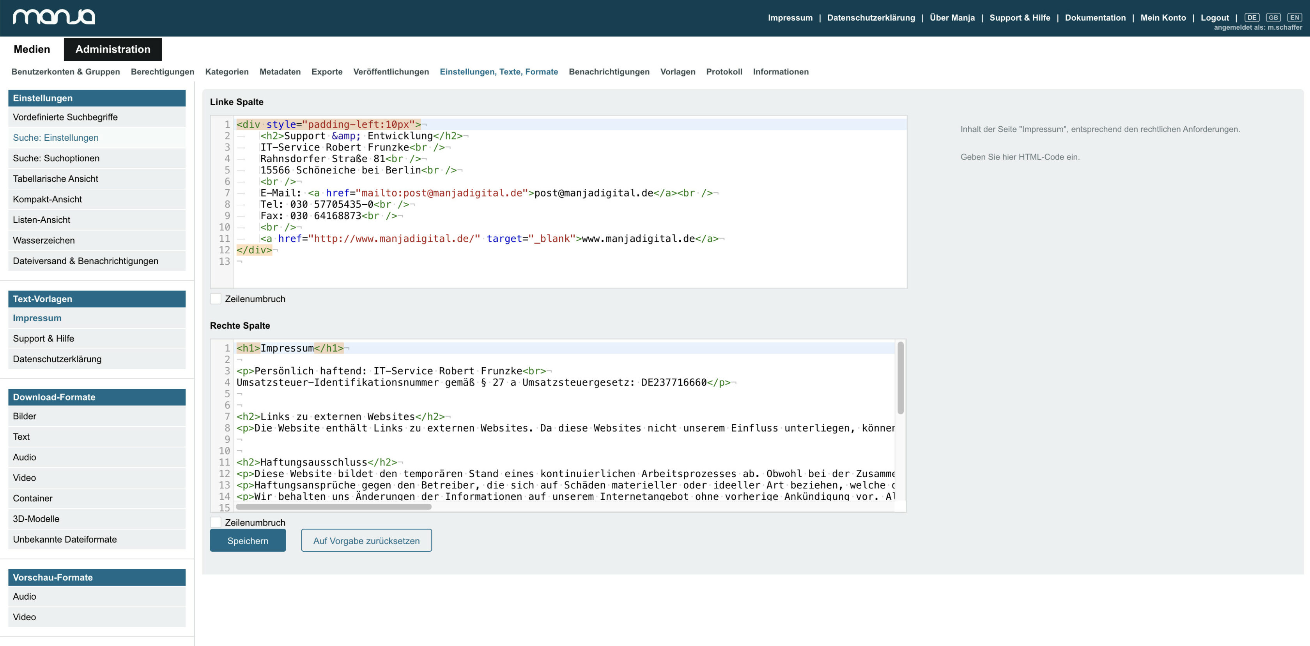Open Informationen menu item
1310x646 pixels.
tap(781, 72)
